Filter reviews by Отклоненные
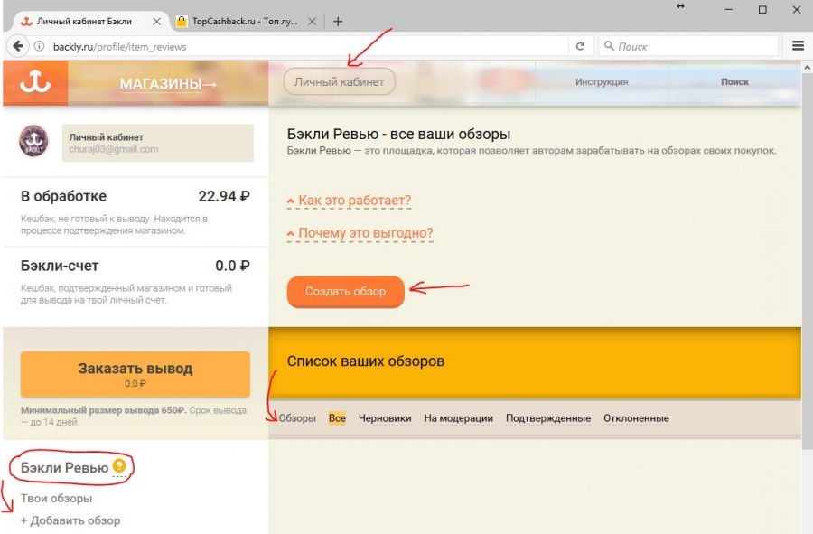 pyautogui.click(x=636, y=417)
